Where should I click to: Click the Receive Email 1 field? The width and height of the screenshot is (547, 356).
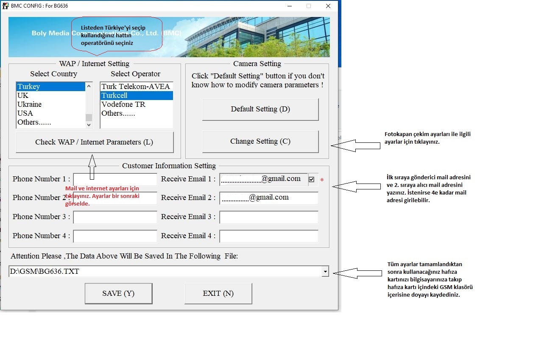(x=264, y=180)
